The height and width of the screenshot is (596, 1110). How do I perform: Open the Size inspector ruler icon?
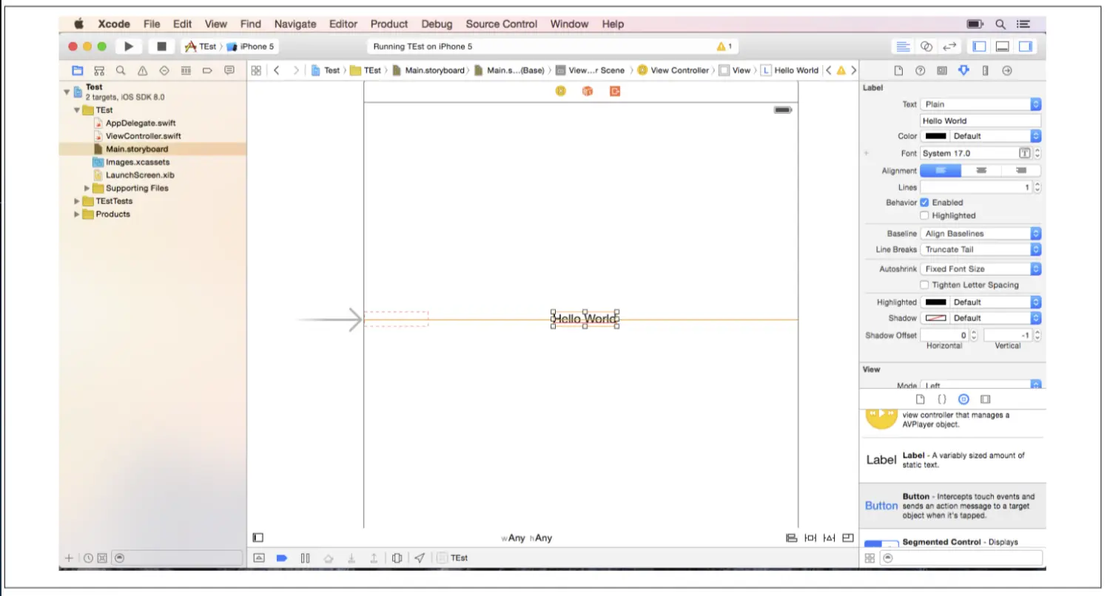point(985,71)
